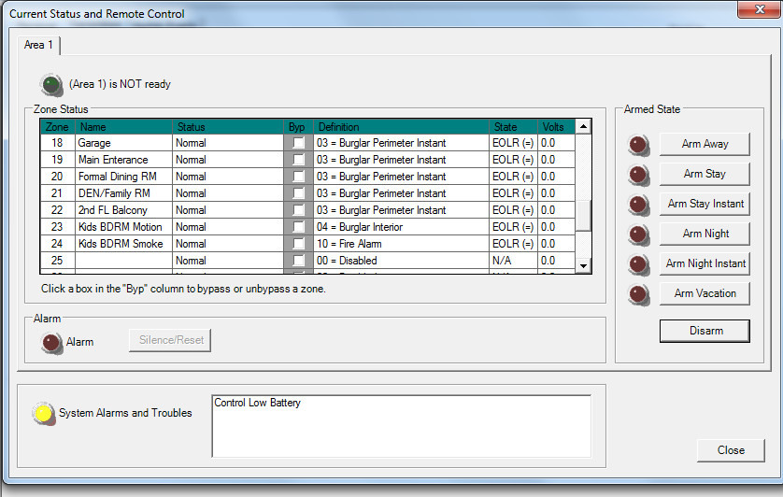Click the Arm Vacation status LED
This screenshot has width=783, height=497.
tap(639, 294)
